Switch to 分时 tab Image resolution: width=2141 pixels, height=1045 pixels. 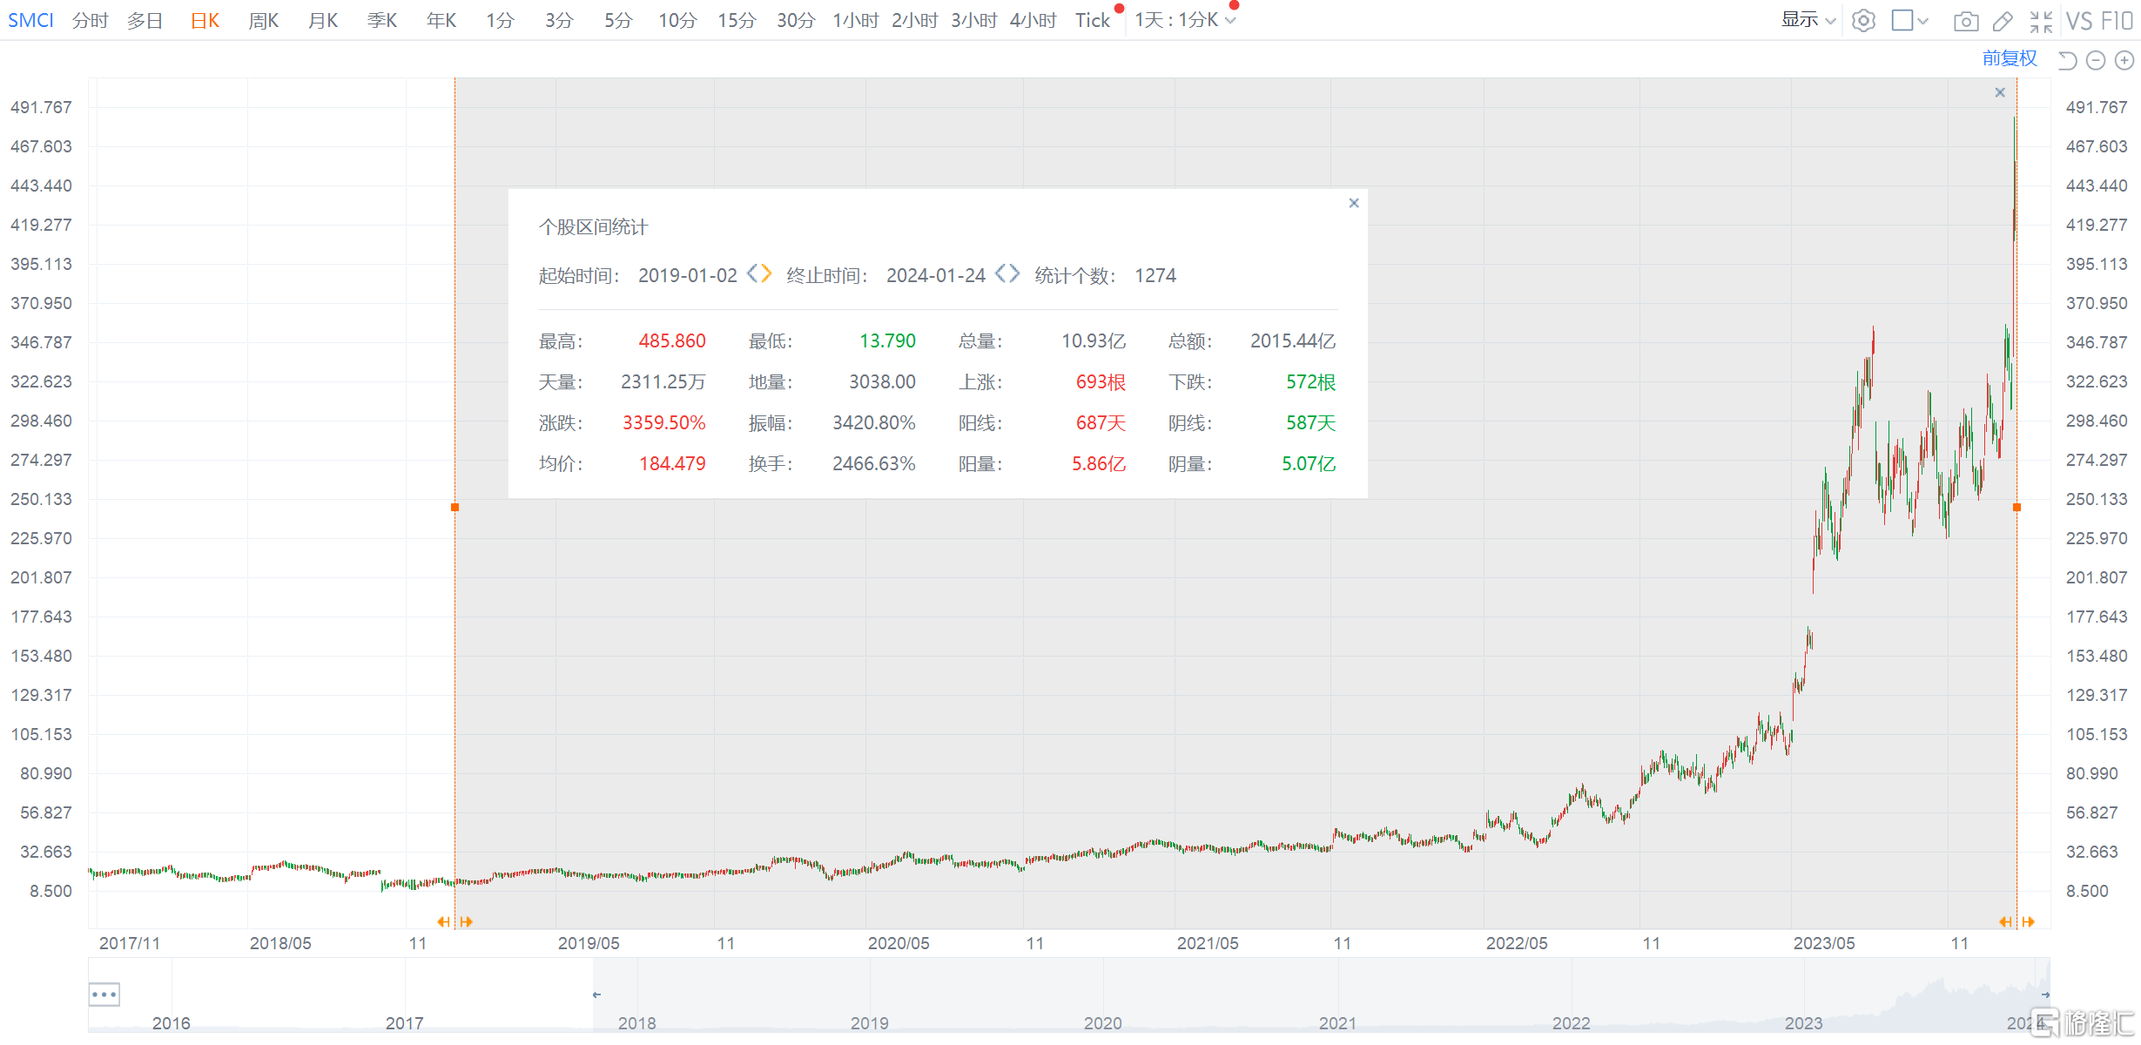click(90, 20)
